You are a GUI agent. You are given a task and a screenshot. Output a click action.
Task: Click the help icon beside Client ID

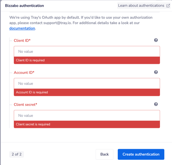[156, 40]
